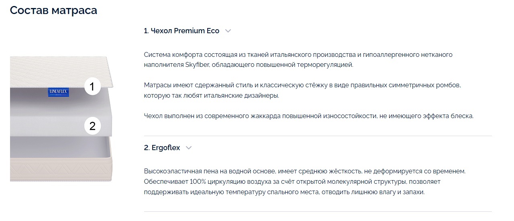
Task: Click the paragraph starting 'Матрасы имеют сдержанный стиль'
Action: pos(303,91)
